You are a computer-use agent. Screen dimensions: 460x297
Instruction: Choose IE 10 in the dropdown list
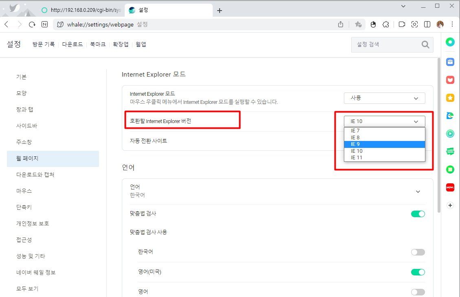[384, 151]
